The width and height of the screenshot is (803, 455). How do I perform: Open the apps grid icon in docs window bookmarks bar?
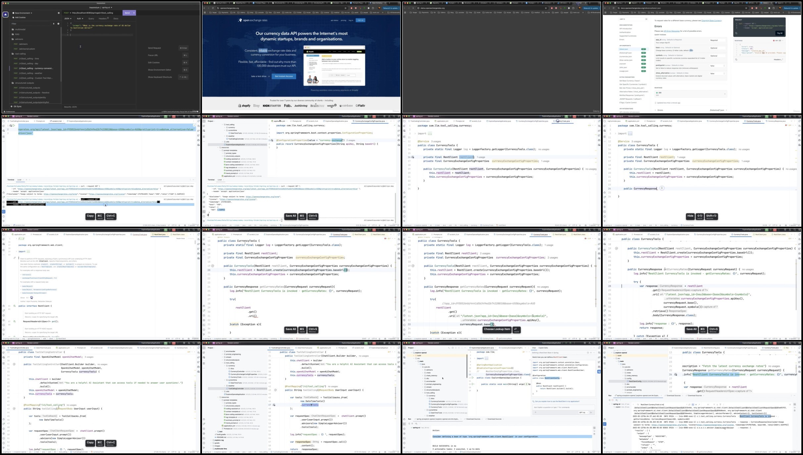tap(606, 13)
